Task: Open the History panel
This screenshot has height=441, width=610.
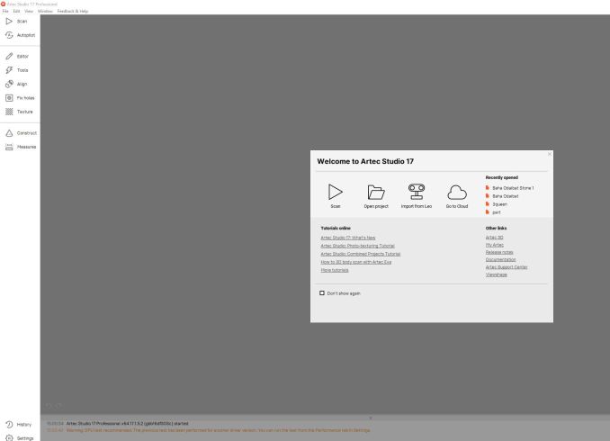Action: [x=20, y=424]
